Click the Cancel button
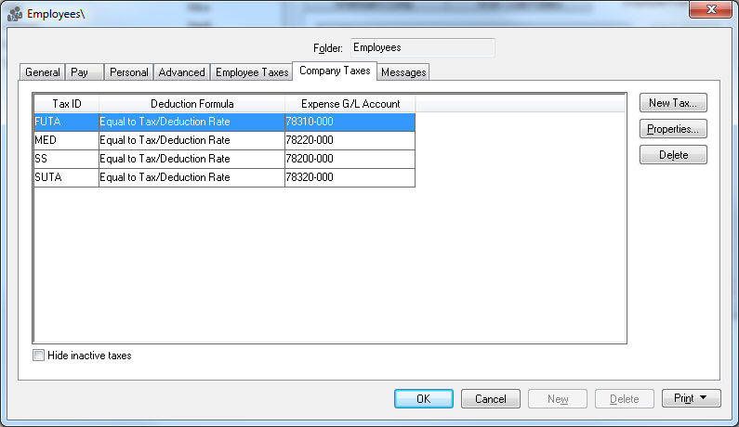The height and width of the screenshot is (427, 739). pyautogui.click(x=490, y=399)
